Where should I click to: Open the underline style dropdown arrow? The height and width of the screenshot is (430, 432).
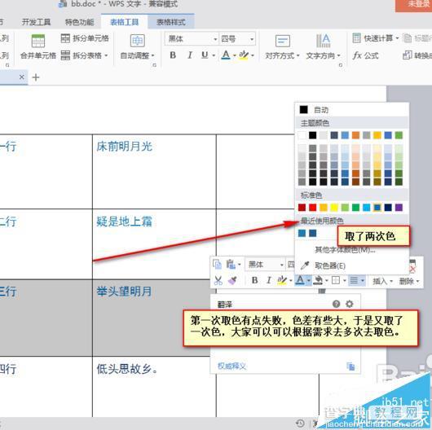[x=214, y=55]
